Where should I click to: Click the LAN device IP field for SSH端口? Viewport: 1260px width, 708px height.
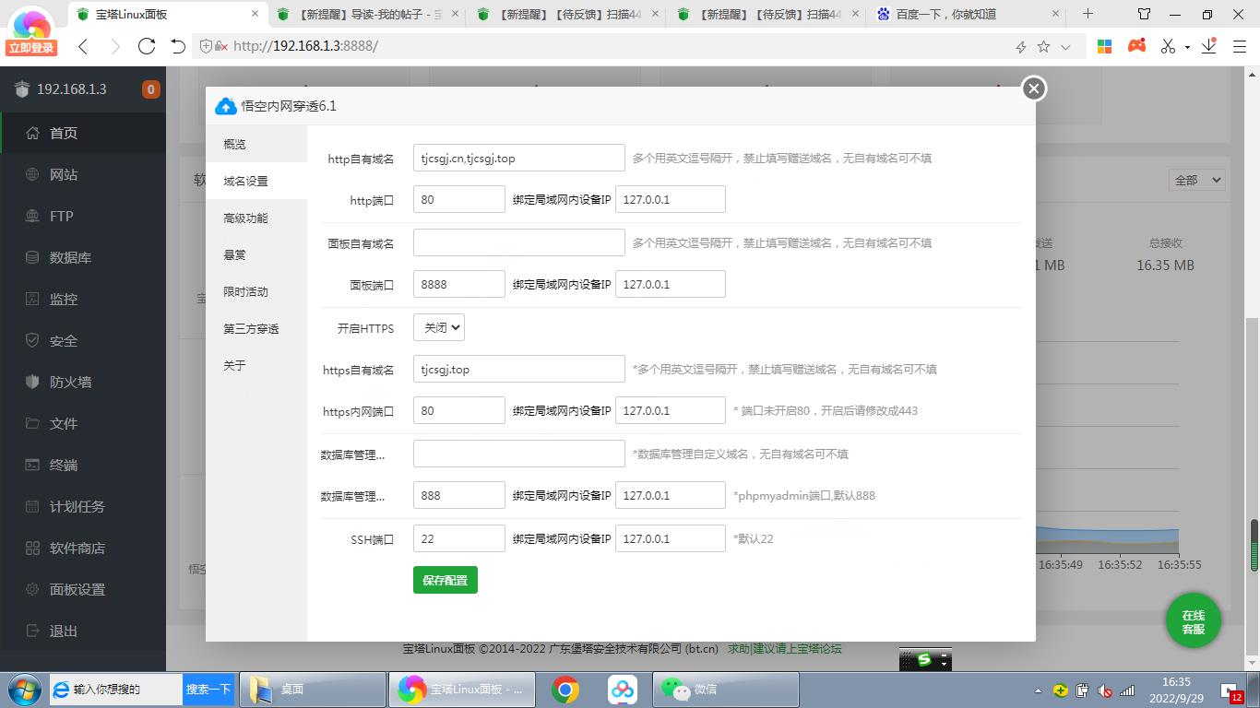[x=671, y=538]
